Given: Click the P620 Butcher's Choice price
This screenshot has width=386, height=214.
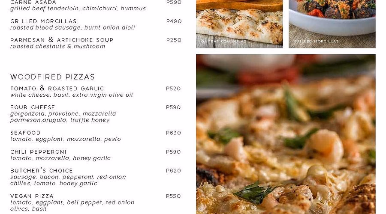Looking at the screenshot, I should pyautogui.click(x=174, y=171).
